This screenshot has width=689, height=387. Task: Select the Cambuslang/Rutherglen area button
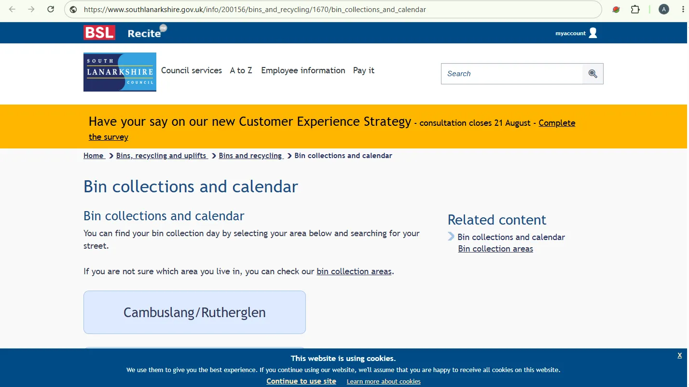[x=194, y=312]
